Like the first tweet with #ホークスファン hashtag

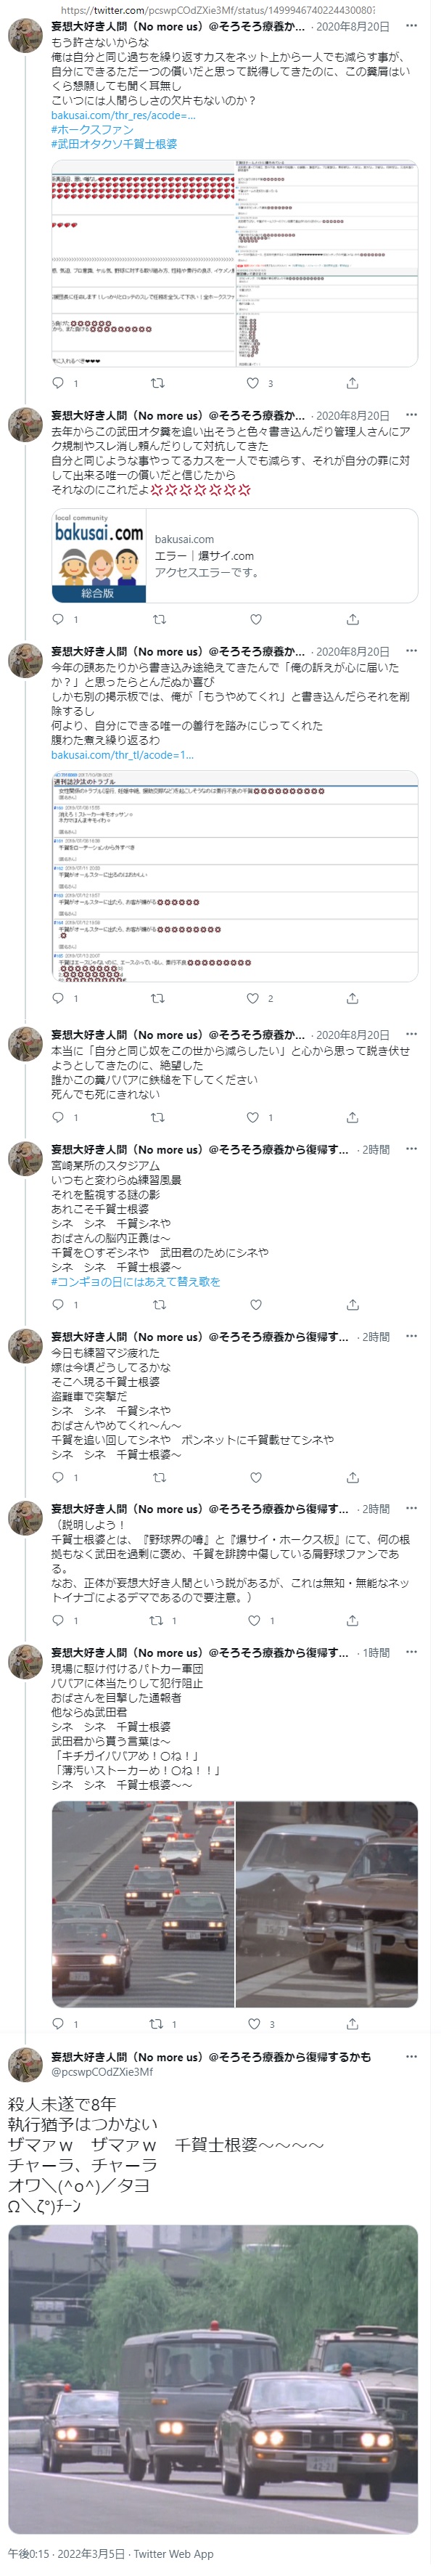click(253, 383)
